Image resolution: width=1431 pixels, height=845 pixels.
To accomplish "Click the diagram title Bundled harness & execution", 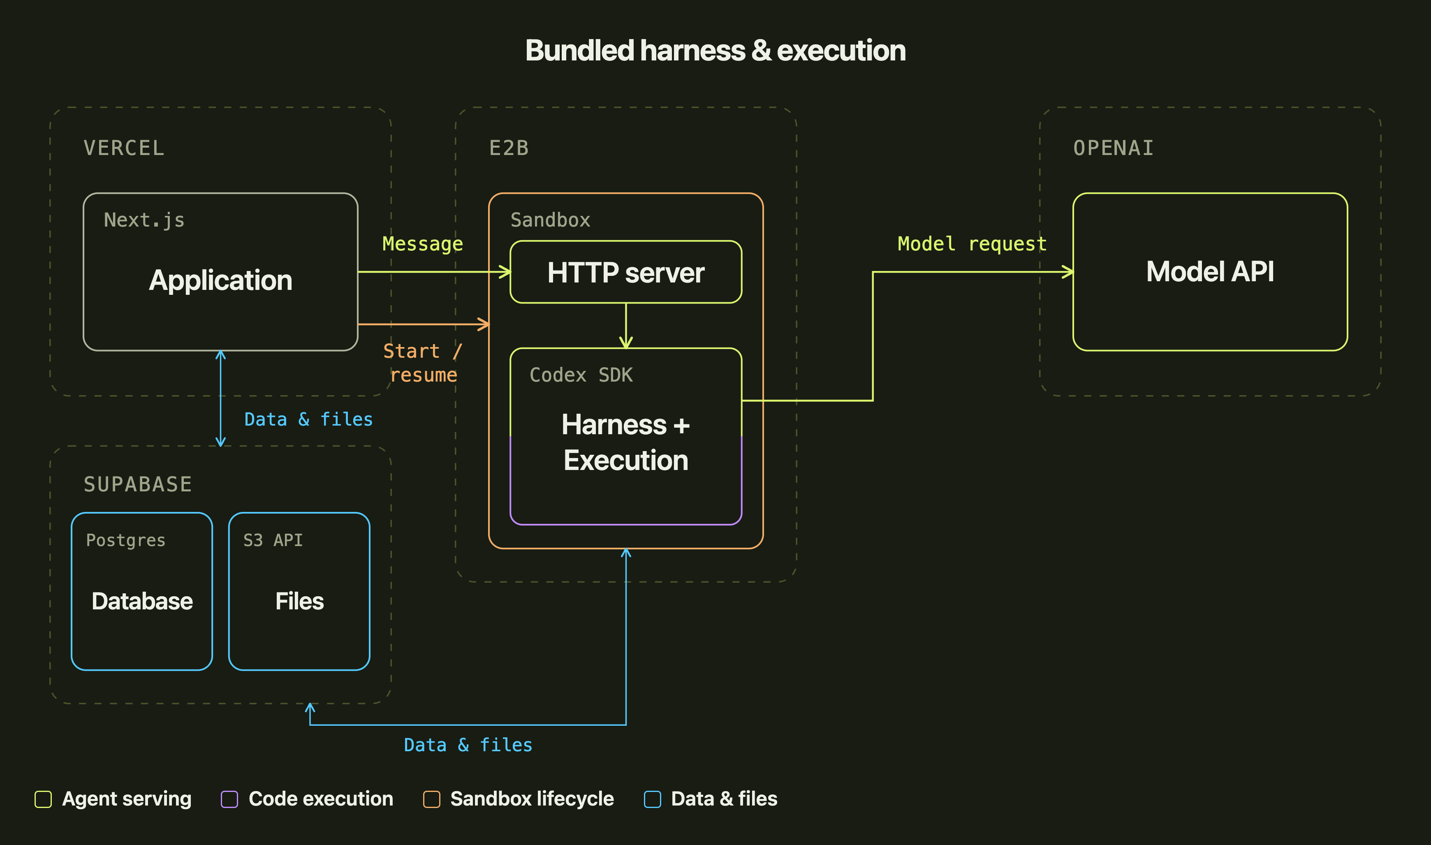I will [x=715, y=51].
